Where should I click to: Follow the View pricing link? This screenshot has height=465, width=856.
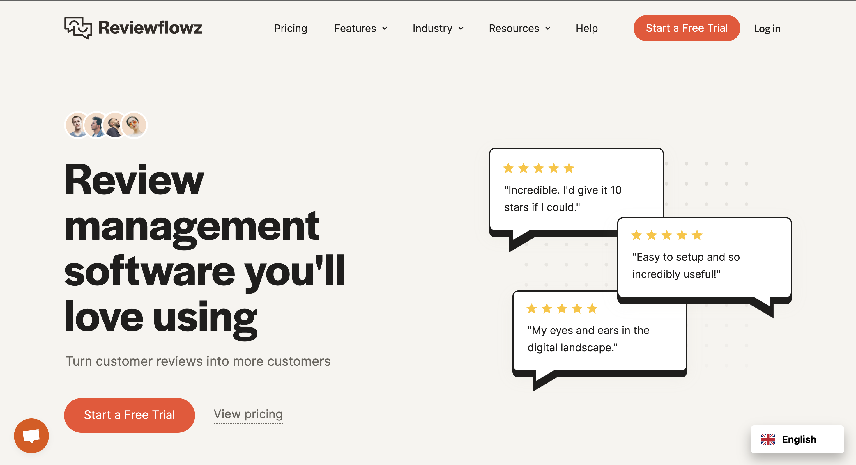click(x=248, y=415)
